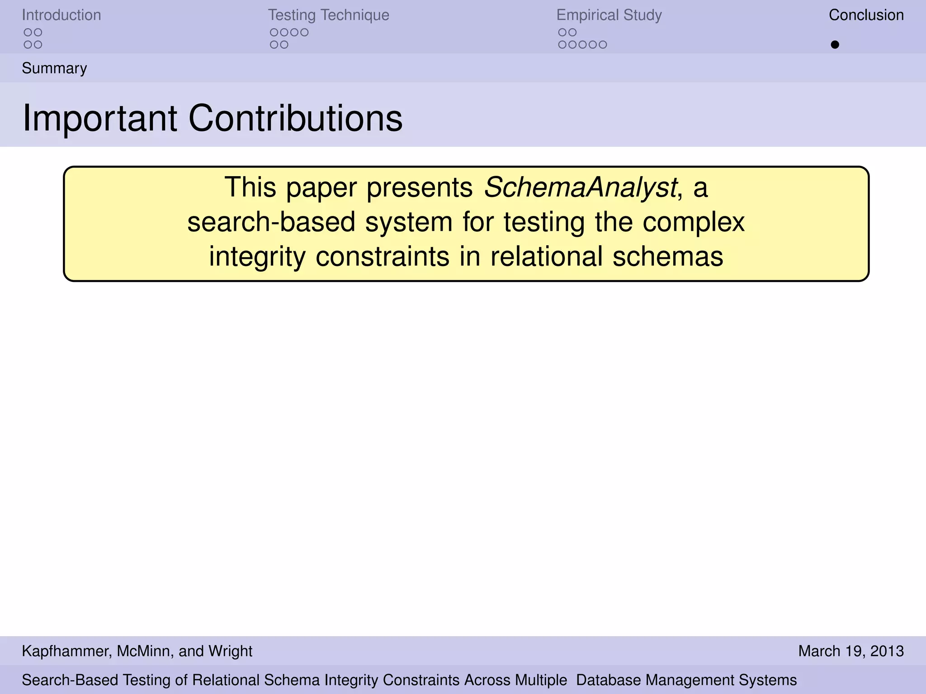This screenshot has width=926, height=694.
Task: Click authors 'Kapfhammer, McMinn, and Wright'
Action: click(137, 651)
